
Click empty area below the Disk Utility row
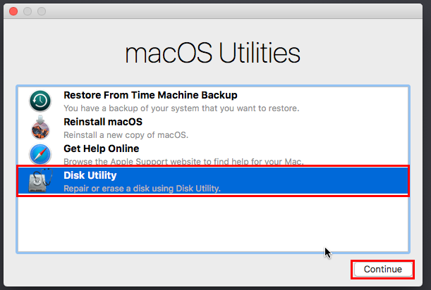click(212, 222)
